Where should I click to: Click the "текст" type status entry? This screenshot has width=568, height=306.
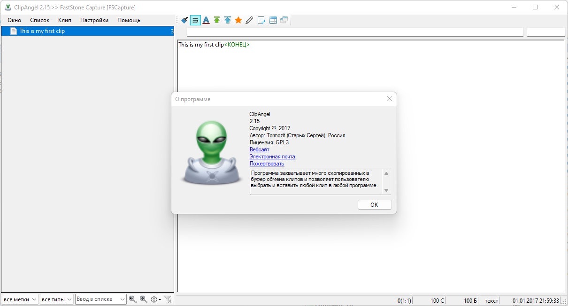tap(491, 300)
